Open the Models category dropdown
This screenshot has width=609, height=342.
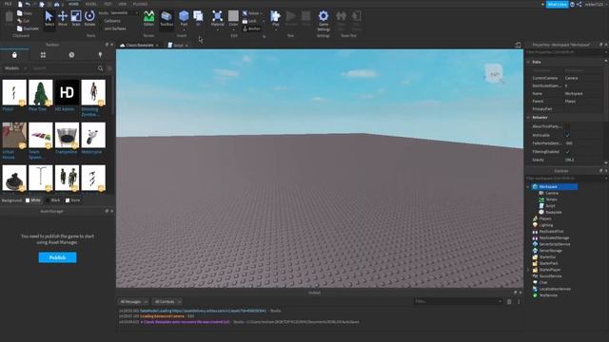[x=15, y=68]
